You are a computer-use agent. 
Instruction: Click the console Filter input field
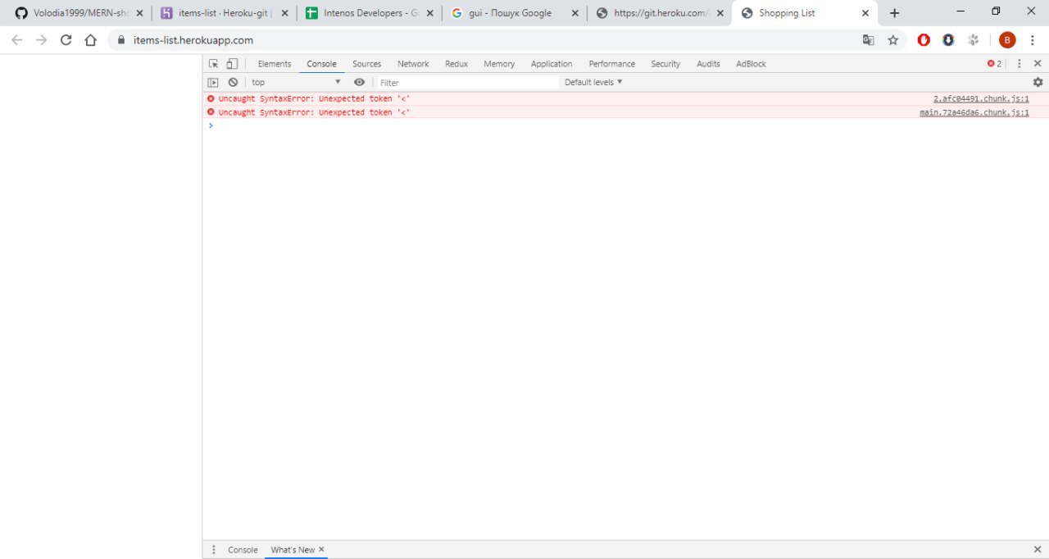click(x=467, y=83)
